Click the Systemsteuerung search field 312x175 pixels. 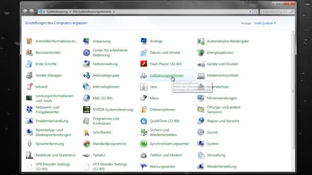click(x=277, y=12)
